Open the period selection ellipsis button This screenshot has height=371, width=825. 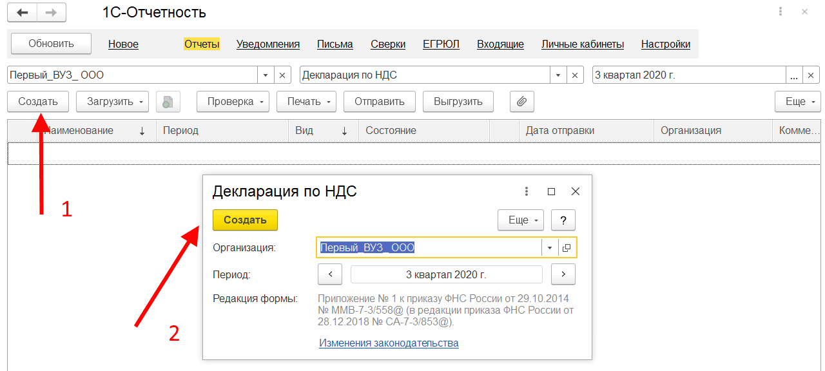pyautogui.click(x=794, y=75)
